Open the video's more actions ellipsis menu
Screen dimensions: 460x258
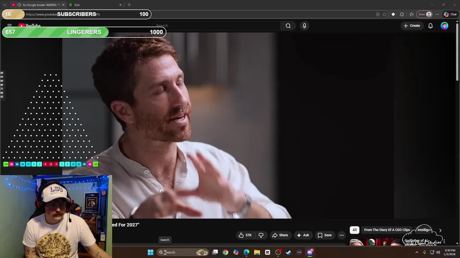click(341, 235)
